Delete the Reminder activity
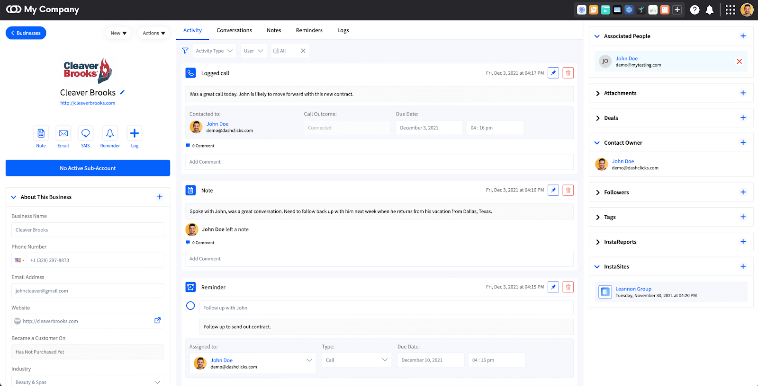Image resolution: width=758 pixels, height=386 pixels. pos(568,287)
